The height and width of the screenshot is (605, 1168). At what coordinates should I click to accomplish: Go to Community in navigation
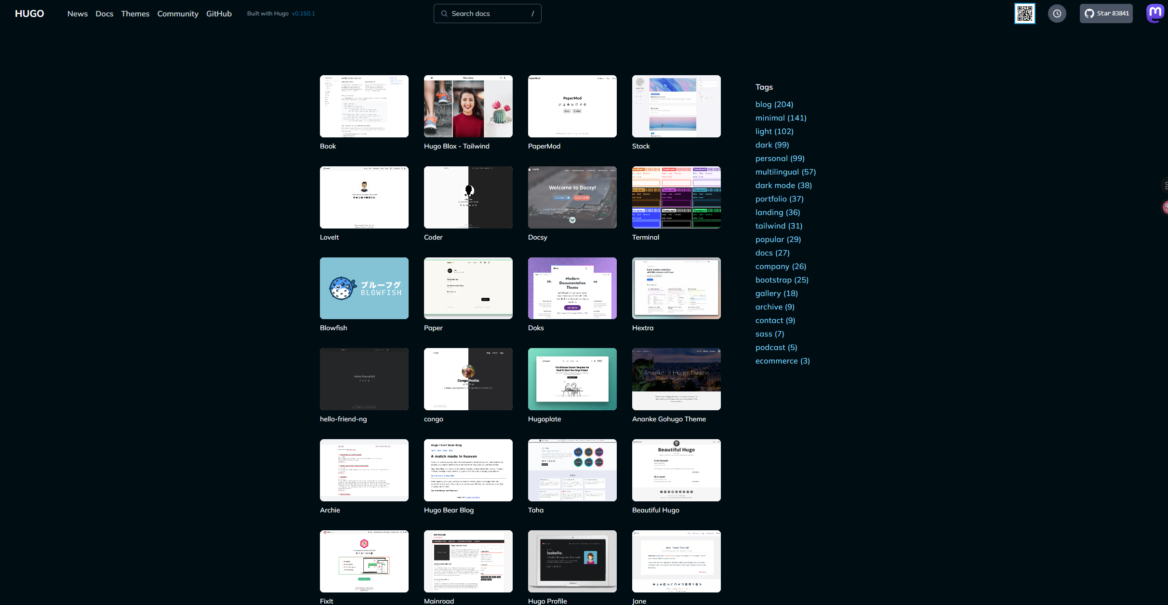point(178,13)
